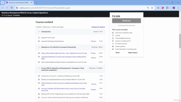The height and width of the screenshot is (102, 181).
Task: Preview the Important Note about Next Sections lecture
Action: pyautogui.click(x=93, y=41)
